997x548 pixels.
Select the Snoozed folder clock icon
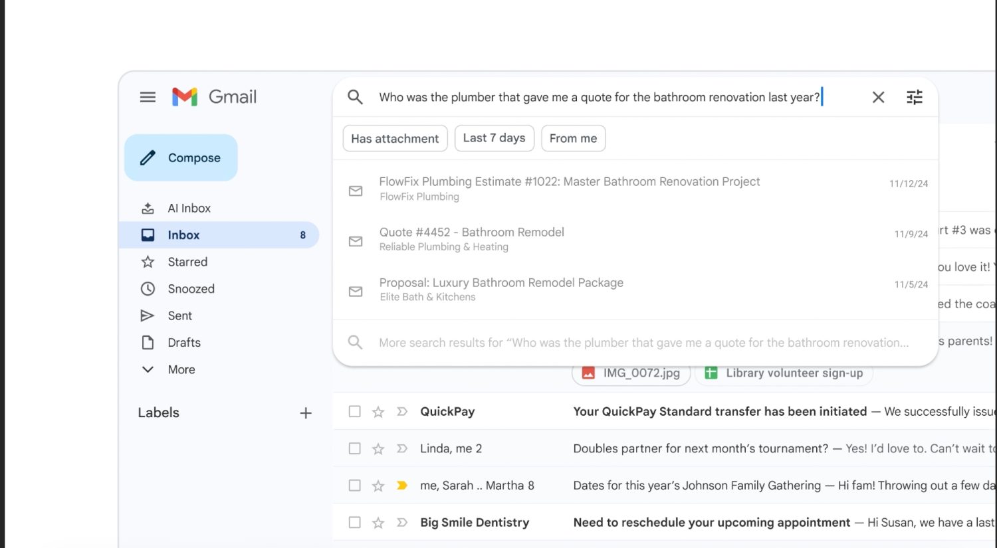point(147,288)
